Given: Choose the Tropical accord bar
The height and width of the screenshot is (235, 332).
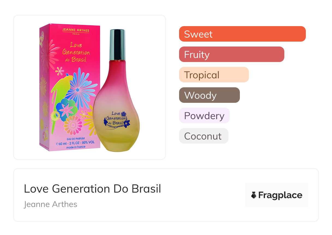Looking at the screenshot, I should point(214,75).
